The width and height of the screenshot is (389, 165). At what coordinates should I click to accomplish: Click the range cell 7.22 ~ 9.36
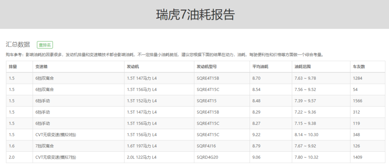tap(305, 112)
